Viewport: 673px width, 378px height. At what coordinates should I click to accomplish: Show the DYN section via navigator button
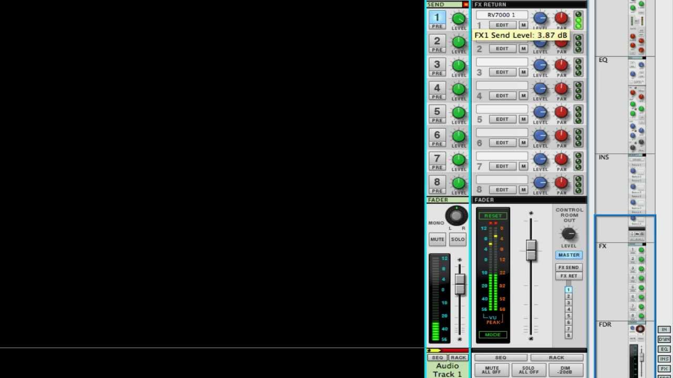pyautogui.click(x=664, y=340)
